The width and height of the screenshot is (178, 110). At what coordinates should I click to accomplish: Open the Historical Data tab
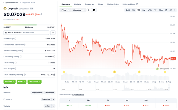point(130,4)
